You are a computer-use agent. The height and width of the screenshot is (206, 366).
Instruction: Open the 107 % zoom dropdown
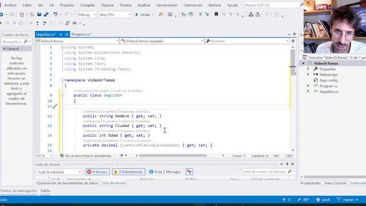click(43, 156)
